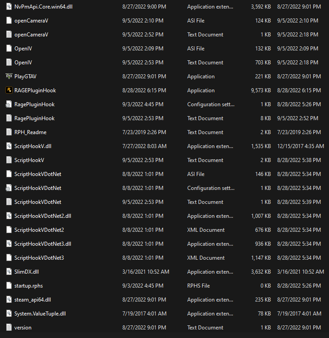
Task: Click the 1,147 KB size value
Action: point(261,258)
